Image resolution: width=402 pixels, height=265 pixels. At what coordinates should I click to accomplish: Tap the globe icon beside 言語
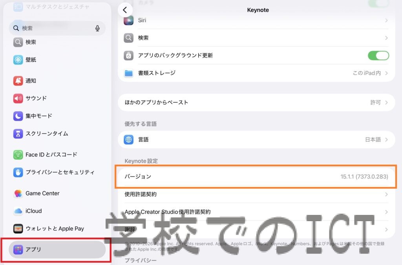pyautogui.click(x=129, y=140)
